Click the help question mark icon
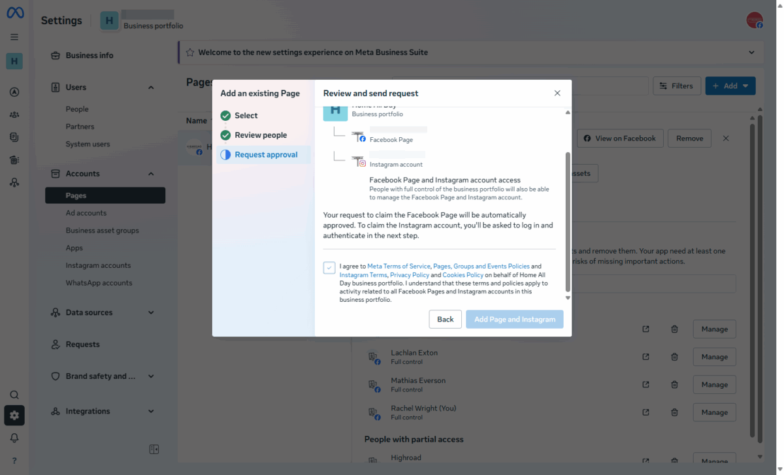Image resolution: width=784 pixels, height=475 pixels. click(x=14, y=461)
